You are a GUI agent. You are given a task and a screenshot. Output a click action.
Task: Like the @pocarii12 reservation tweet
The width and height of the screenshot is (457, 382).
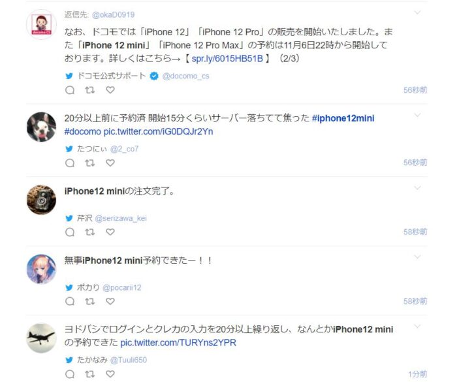pos(110,301)
